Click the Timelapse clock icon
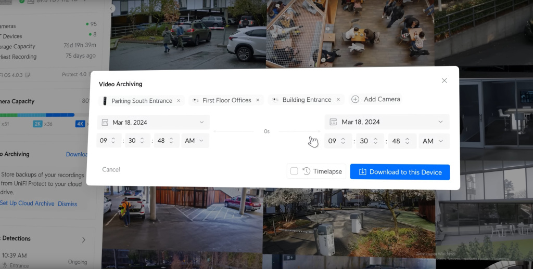The image size is (533, 269). (x=307, y=171)
